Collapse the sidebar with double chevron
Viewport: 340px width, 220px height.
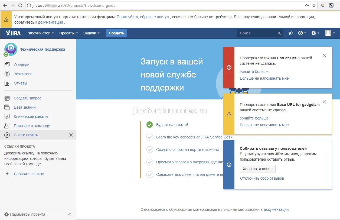pos(70,214)
